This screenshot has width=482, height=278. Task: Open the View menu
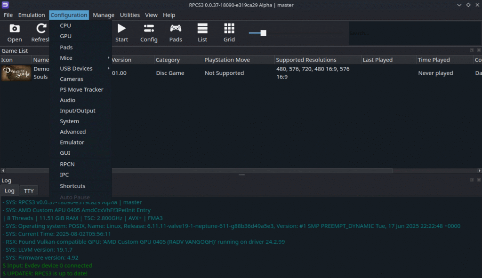point(151,15)
